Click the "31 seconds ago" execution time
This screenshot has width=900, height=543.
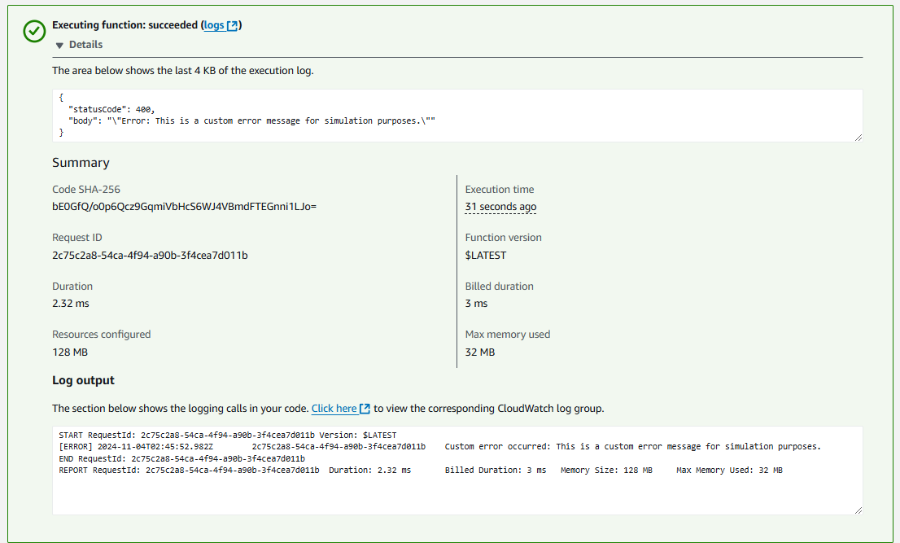pyautogui.click(x=500, y=207)
